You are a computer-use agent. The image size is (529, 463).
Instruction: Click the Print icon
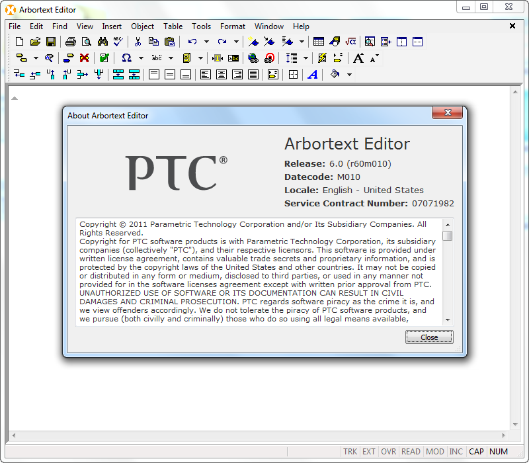pyautogui.click(x=71, y=42)
